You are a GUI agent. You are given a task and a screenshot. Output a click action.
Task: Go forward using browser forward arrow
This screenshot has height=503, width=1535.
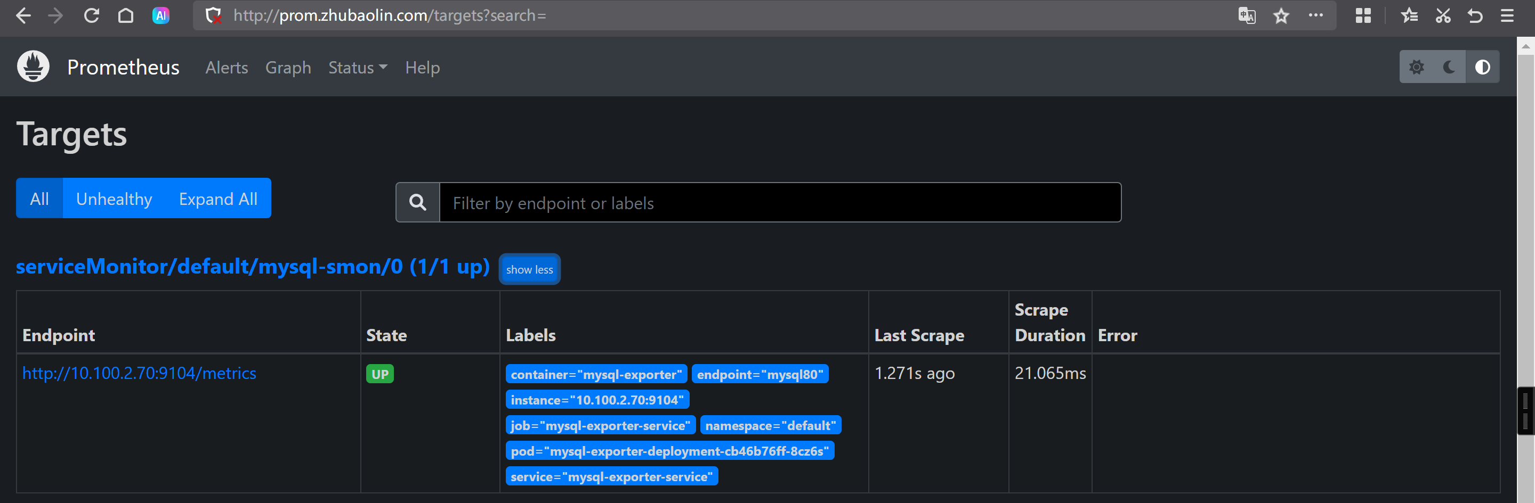coord(55,15)
